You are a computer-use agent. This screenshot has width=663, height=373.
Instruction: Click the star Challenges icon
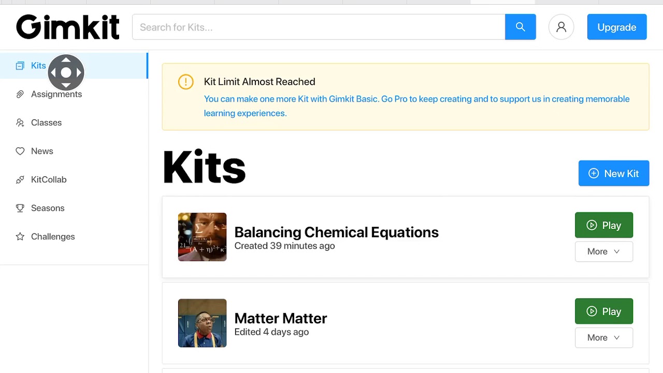coord(20,237)
